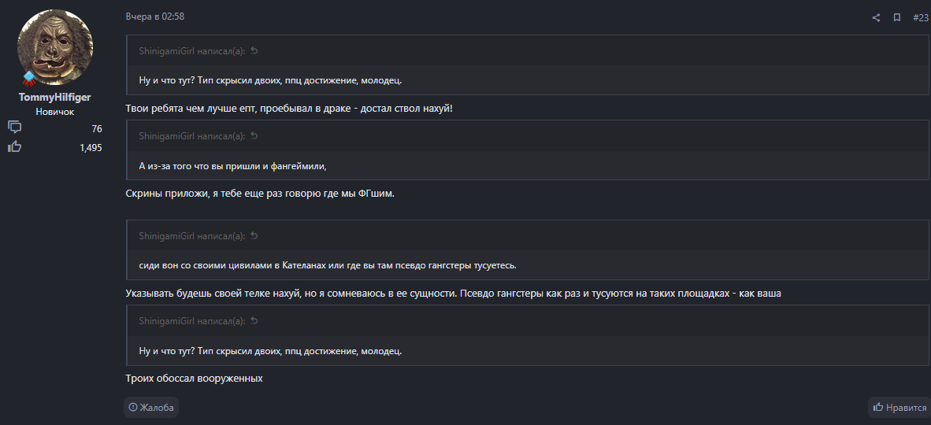Click the rank badge icon on the avatar
The width and height of the screenshot is (931, 425).
tap(29, 77)
